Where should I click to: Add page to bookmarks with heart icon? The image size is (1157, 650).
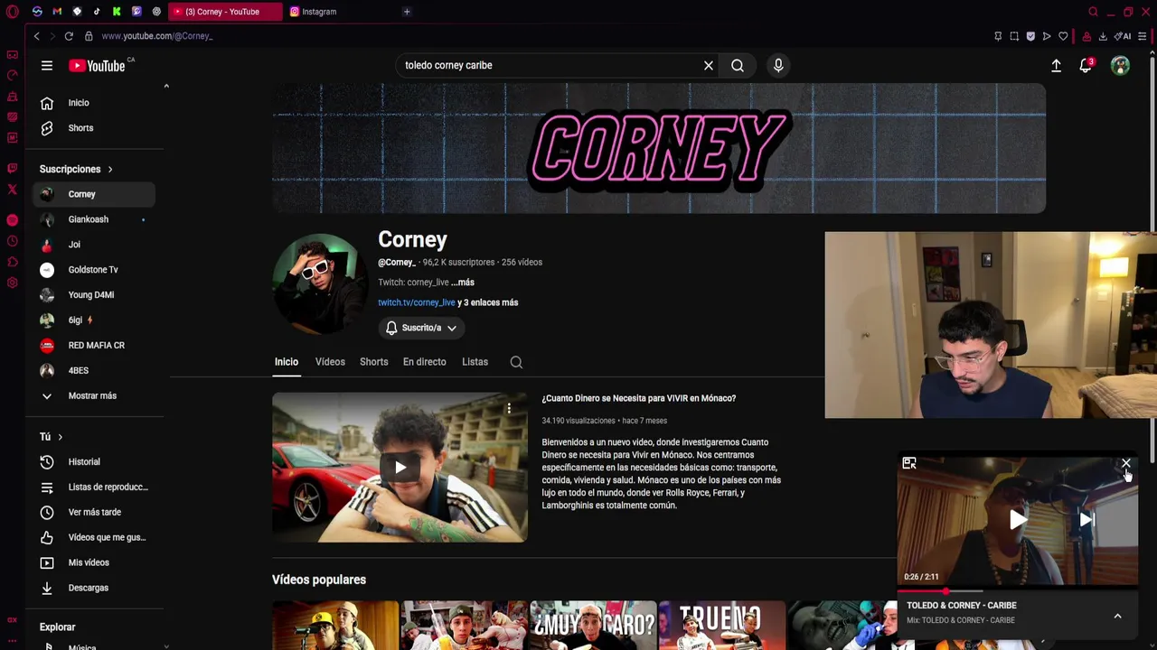pos(1063,36)
